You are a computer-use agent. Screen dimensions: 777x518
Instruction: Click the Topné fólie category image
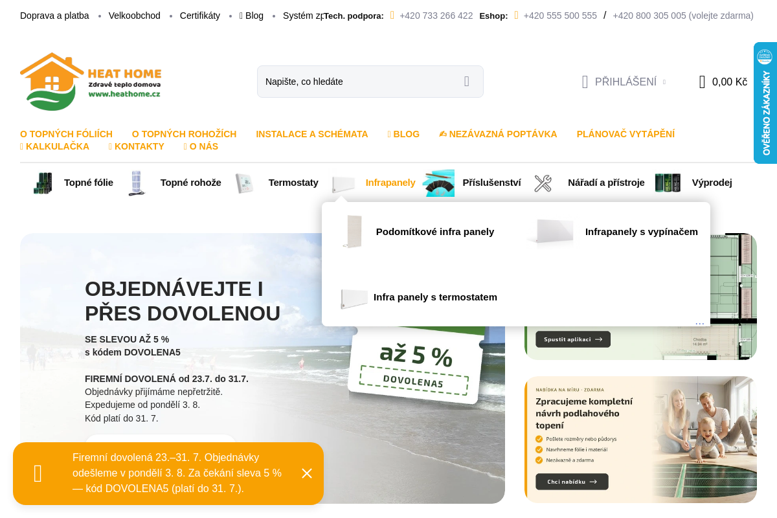(x=43, y=183)
